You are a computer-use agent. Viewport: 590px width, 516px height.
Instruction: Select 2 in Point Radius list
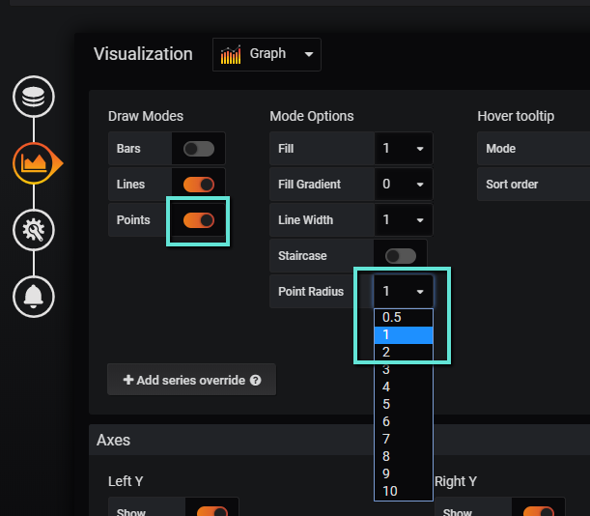(403, 352)
